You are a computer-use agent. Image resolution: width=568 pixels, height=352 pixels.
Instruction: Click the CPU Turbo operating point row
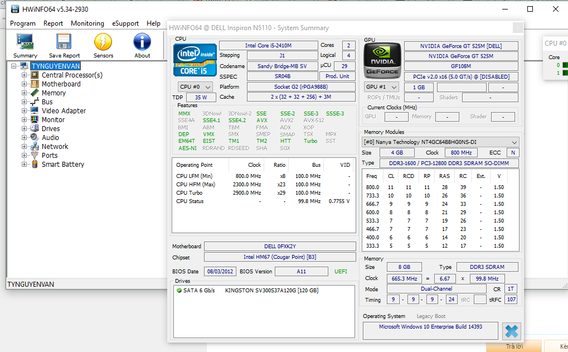coord(263,193)
